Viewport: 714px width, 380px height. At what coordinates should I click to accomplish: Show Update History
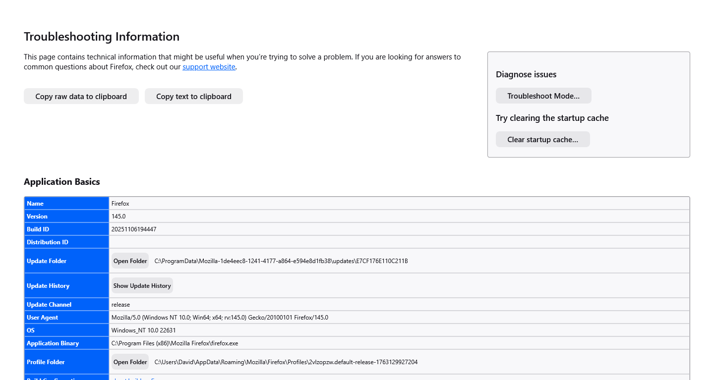(x=142, y=286)
